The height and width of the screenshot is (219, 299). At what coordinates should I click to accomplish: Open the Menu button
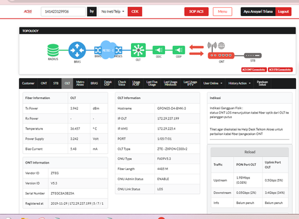222,11
